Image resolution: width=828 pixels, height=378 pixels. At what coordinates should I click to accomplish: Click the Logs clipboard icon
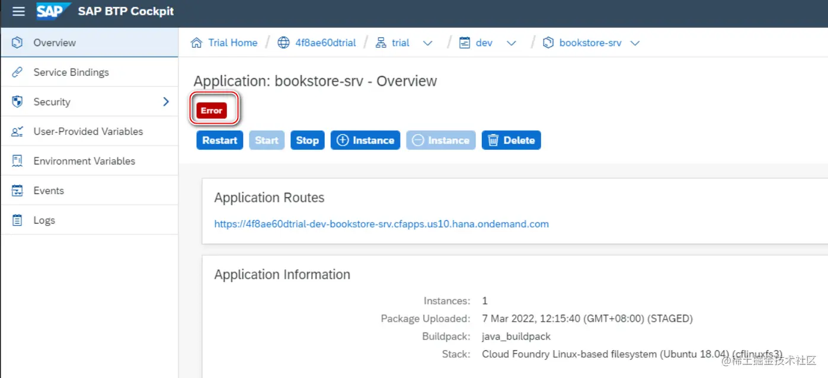click(x=17, y=220)
